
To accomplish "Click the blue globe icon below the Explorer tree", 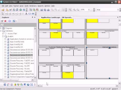I will pyautogui.click(x=5, y=85).
